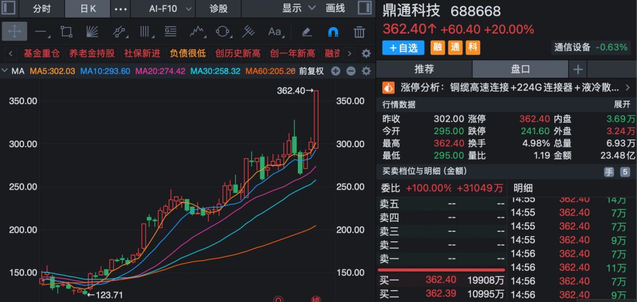Open tag settings gear icon
Image resolution: width=637 pixels, height=302 pixels.
(366, 54)
